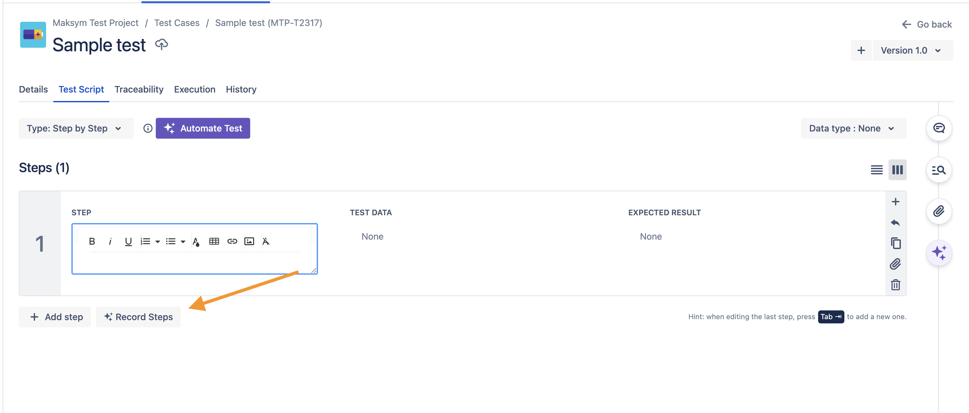Click the Bold formatting icon
Image resolution: width=969 pixels, height=413 pixels.
click(x=92, y=241)
